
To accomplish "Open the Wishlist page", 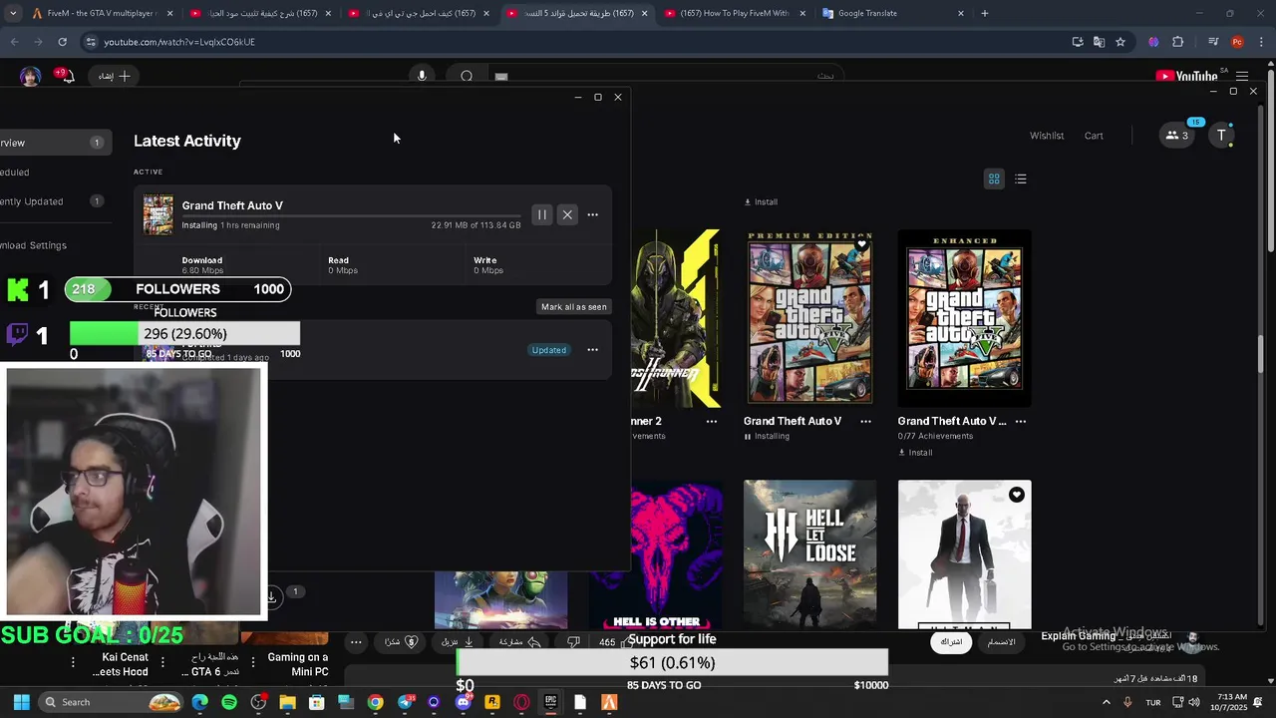I will pos(1047,136).
